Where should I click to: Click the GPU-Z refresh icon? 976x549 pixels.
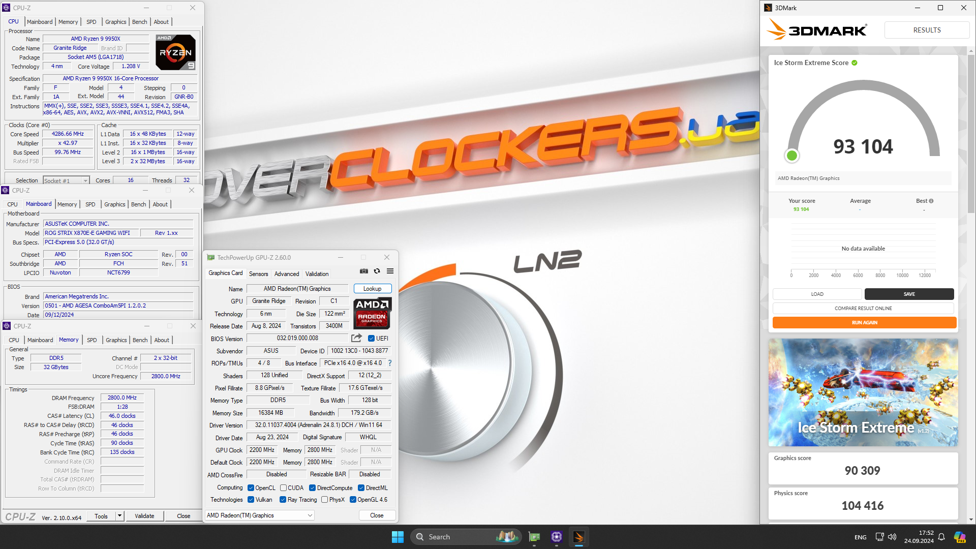(377, 271)
